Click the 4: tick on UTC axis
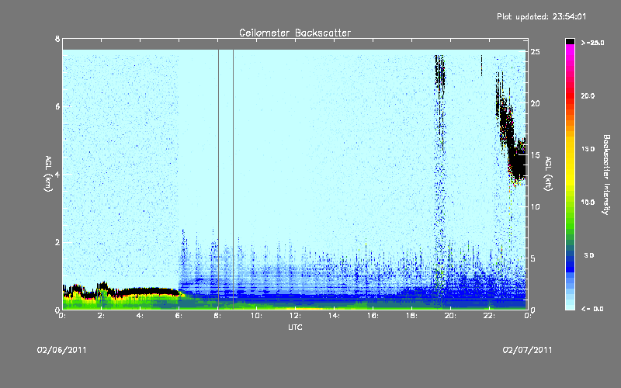The height and width of the screenshot is (388, 621). click(141, 316)
